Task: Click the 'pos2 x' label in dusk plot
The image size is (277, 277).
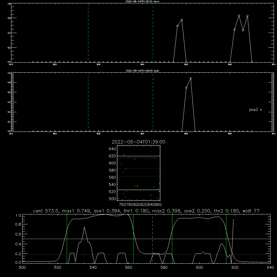Action: [255, 110]
